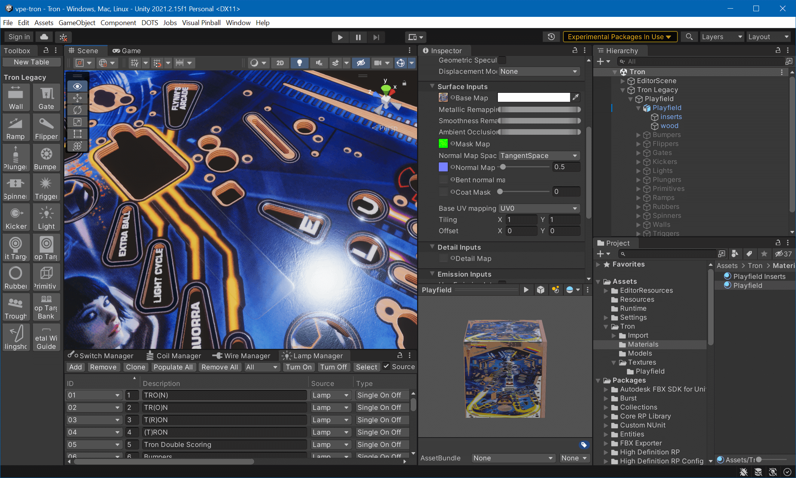Select the Trigger tool in Toolbox
This screenshot has height=478, width=796.
[46, 188]
